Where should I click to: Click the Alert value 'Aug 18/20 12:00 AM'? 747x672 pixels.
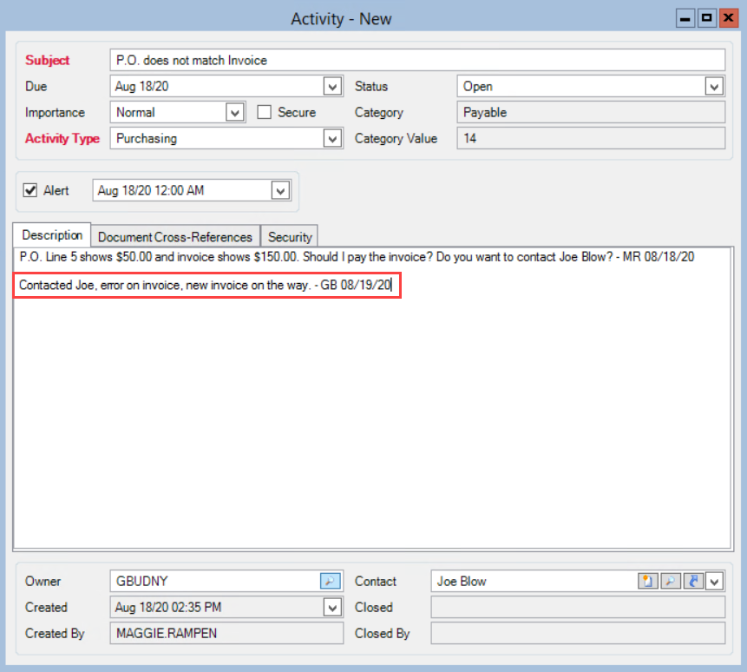[151, 191]
